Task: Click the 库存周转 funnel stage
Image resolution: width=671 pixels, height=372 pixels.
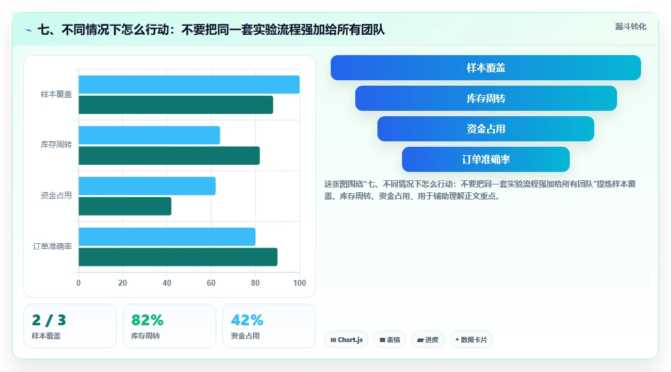Action: click(486, 98)
